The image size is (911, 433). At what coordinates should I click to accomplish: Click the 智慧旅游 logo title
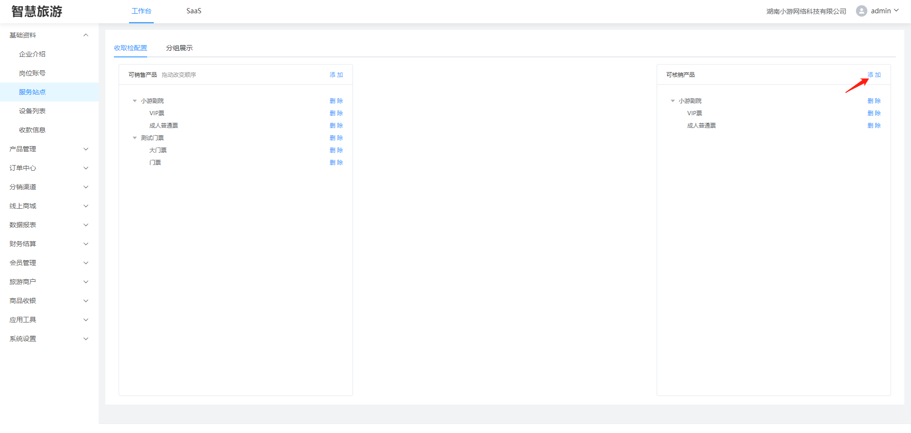(37, 11)
